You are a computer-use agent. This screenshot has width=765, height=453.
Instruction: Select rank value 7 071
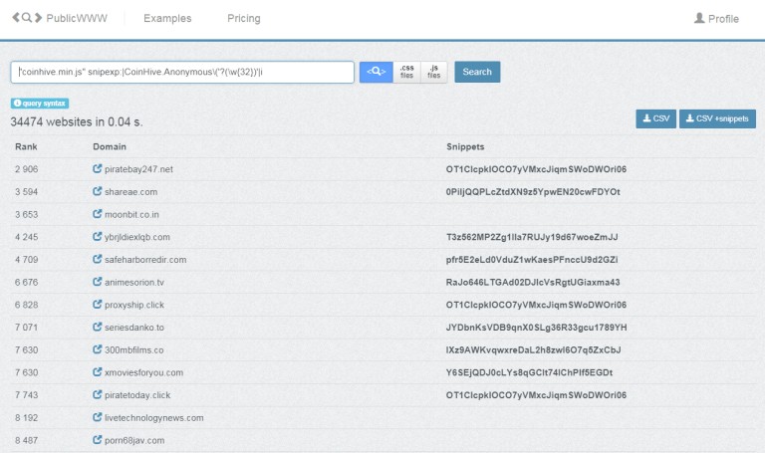tap(26, 328)
